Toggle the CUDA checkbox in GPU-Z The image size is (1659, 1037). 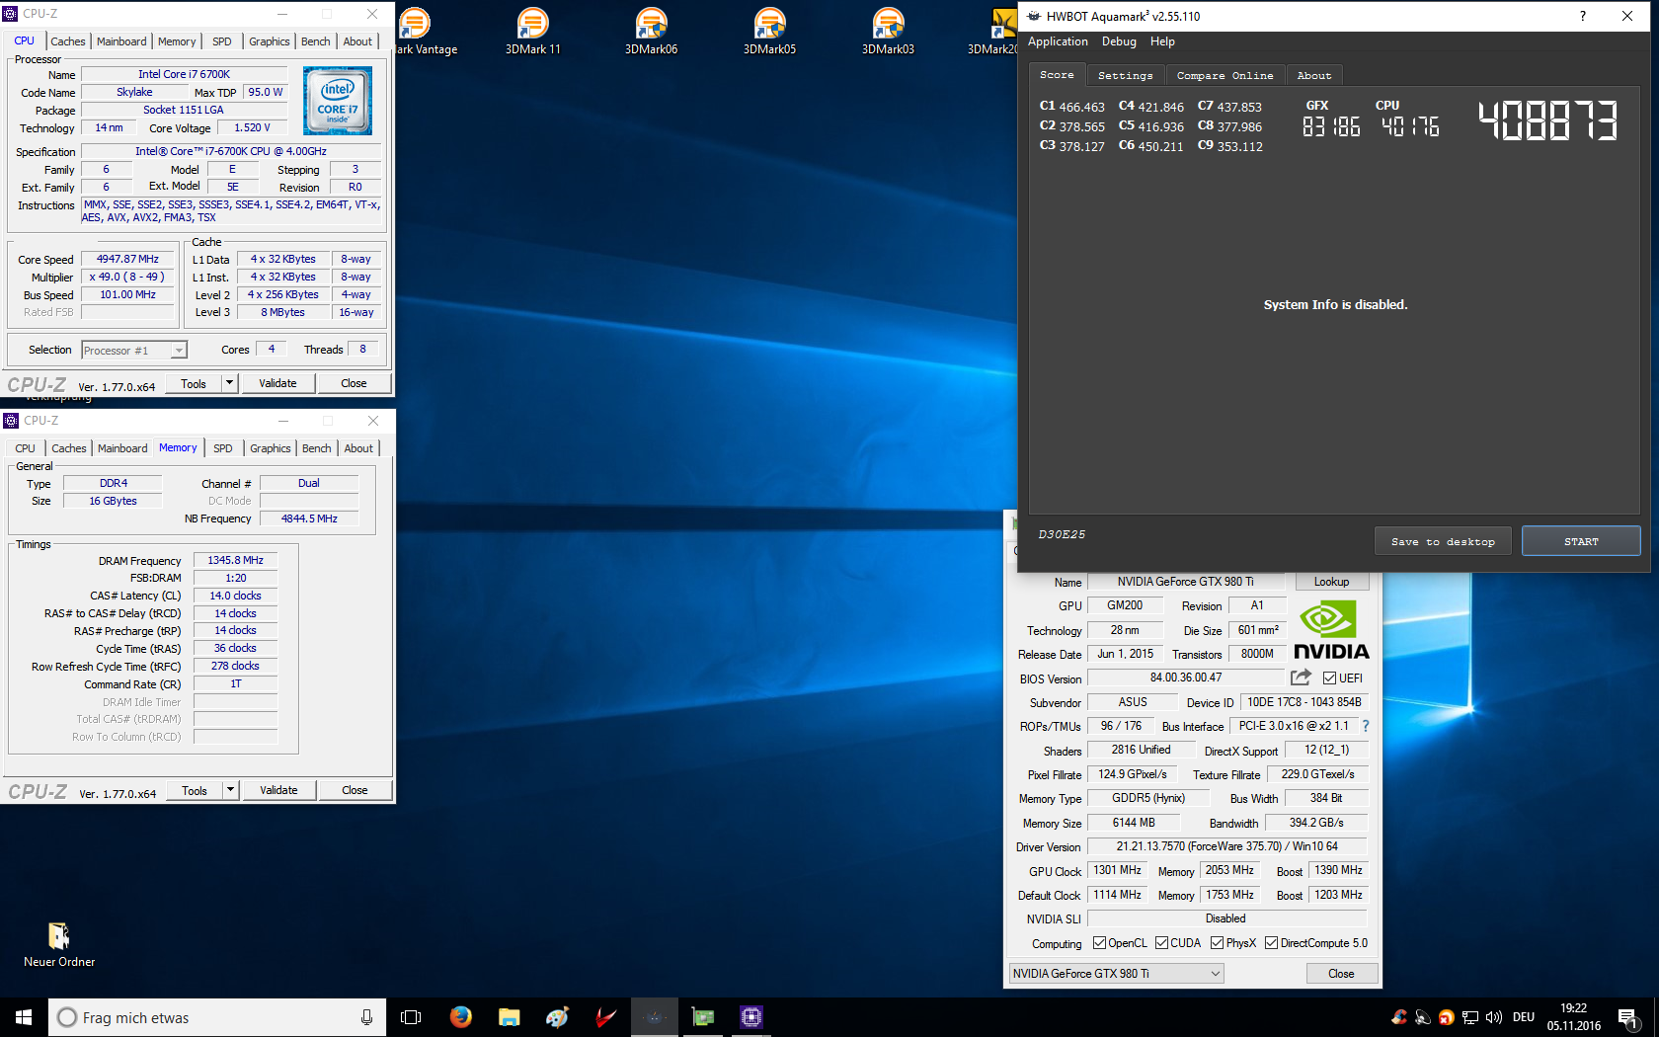1161,943
